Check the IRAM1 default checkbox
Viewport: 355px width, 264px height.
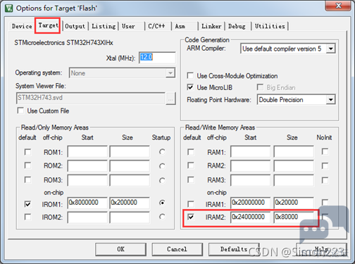point(191,203)
